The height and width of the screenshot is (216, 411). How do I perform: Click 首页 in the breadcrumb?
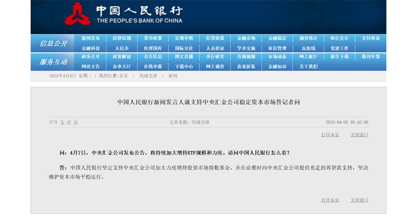[x=124, y=75]
